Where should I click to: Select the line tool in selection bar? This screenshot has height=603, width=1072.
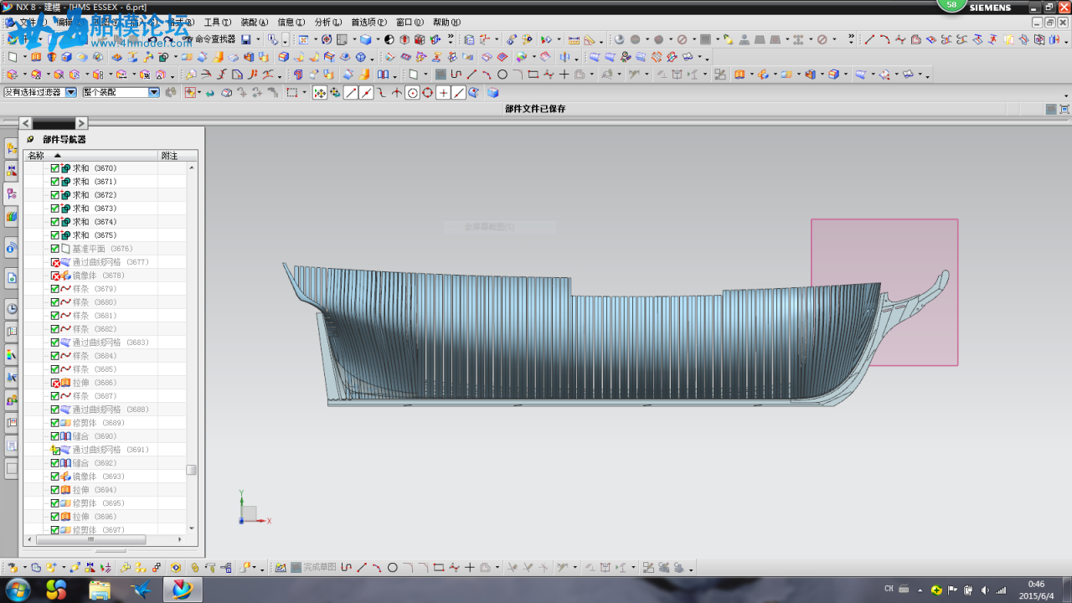click(351, 93)
